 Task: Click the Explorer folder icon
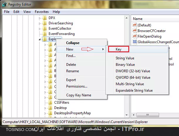(45, 39)
